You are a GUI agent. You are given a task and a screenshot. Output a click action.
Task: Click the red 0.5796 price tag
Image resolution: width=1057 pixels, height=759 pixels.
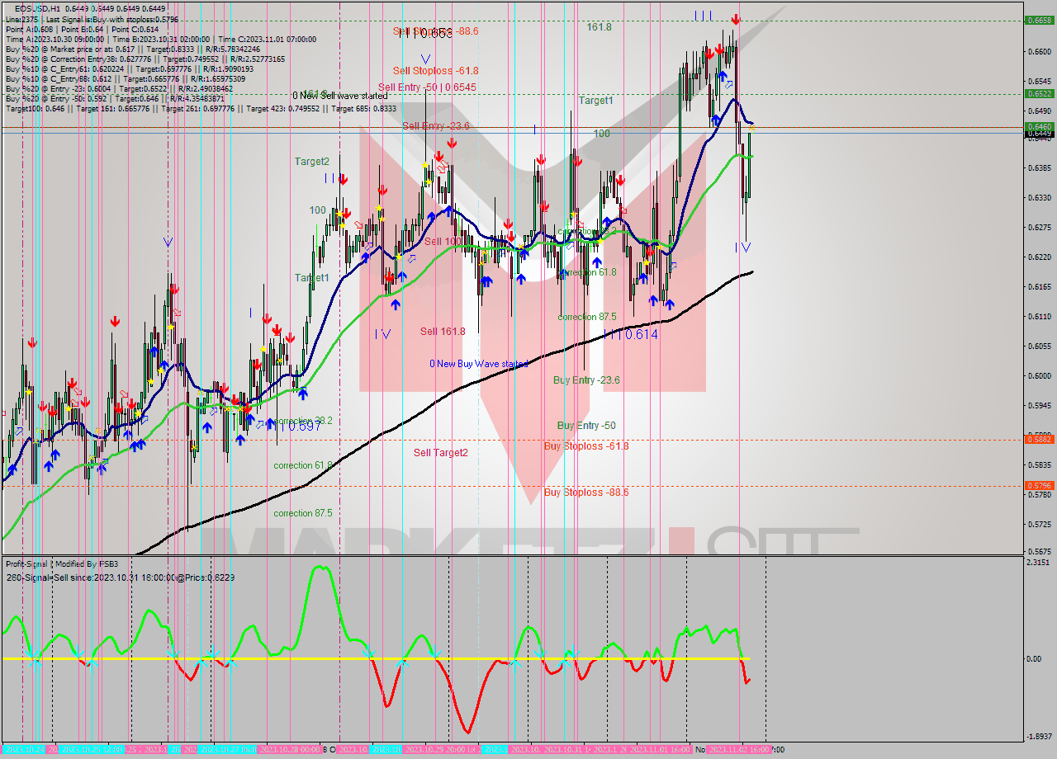point(1038,486)
